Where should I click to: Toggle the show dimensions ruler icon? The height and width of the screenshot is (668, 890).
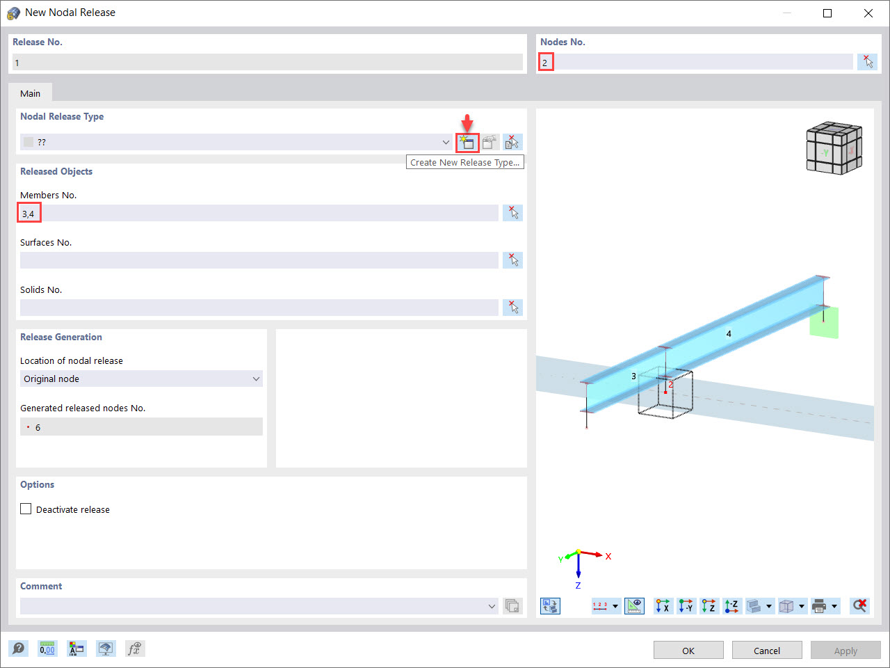pos(634,605)
